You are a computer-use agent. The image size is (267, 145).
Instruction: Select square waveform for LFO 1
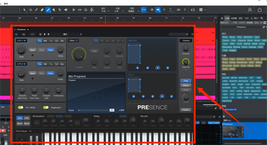(57, 41)
